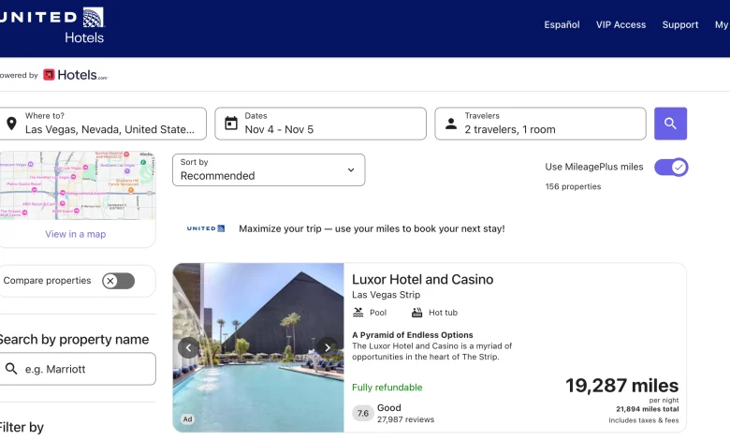
Task: Click the Fully refundable label
Action: pyautogui.click(x=387, y=388)
